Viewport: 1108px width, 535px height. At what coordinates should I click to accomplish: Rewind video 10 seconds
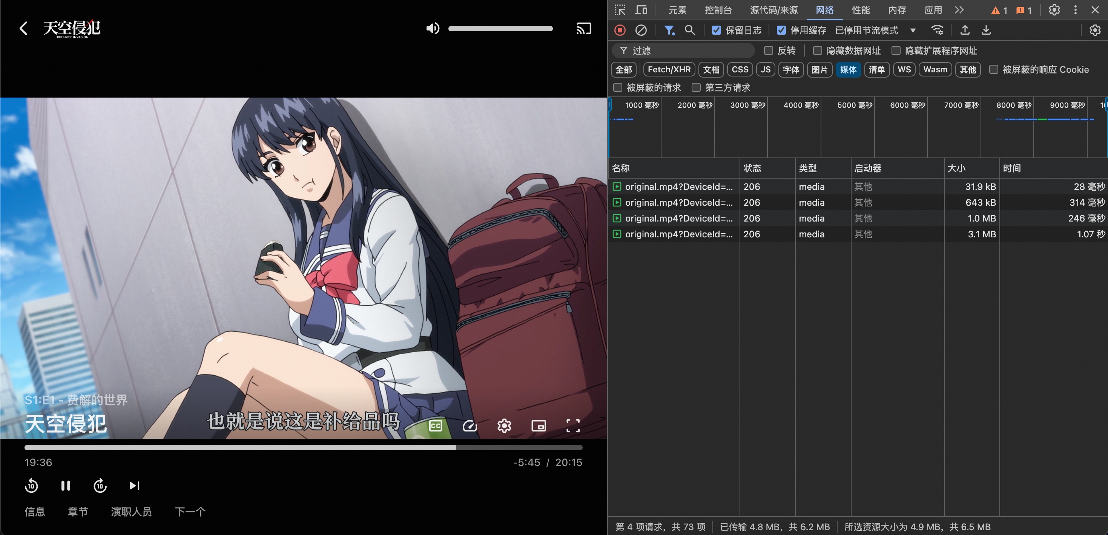tap(31, 486)
